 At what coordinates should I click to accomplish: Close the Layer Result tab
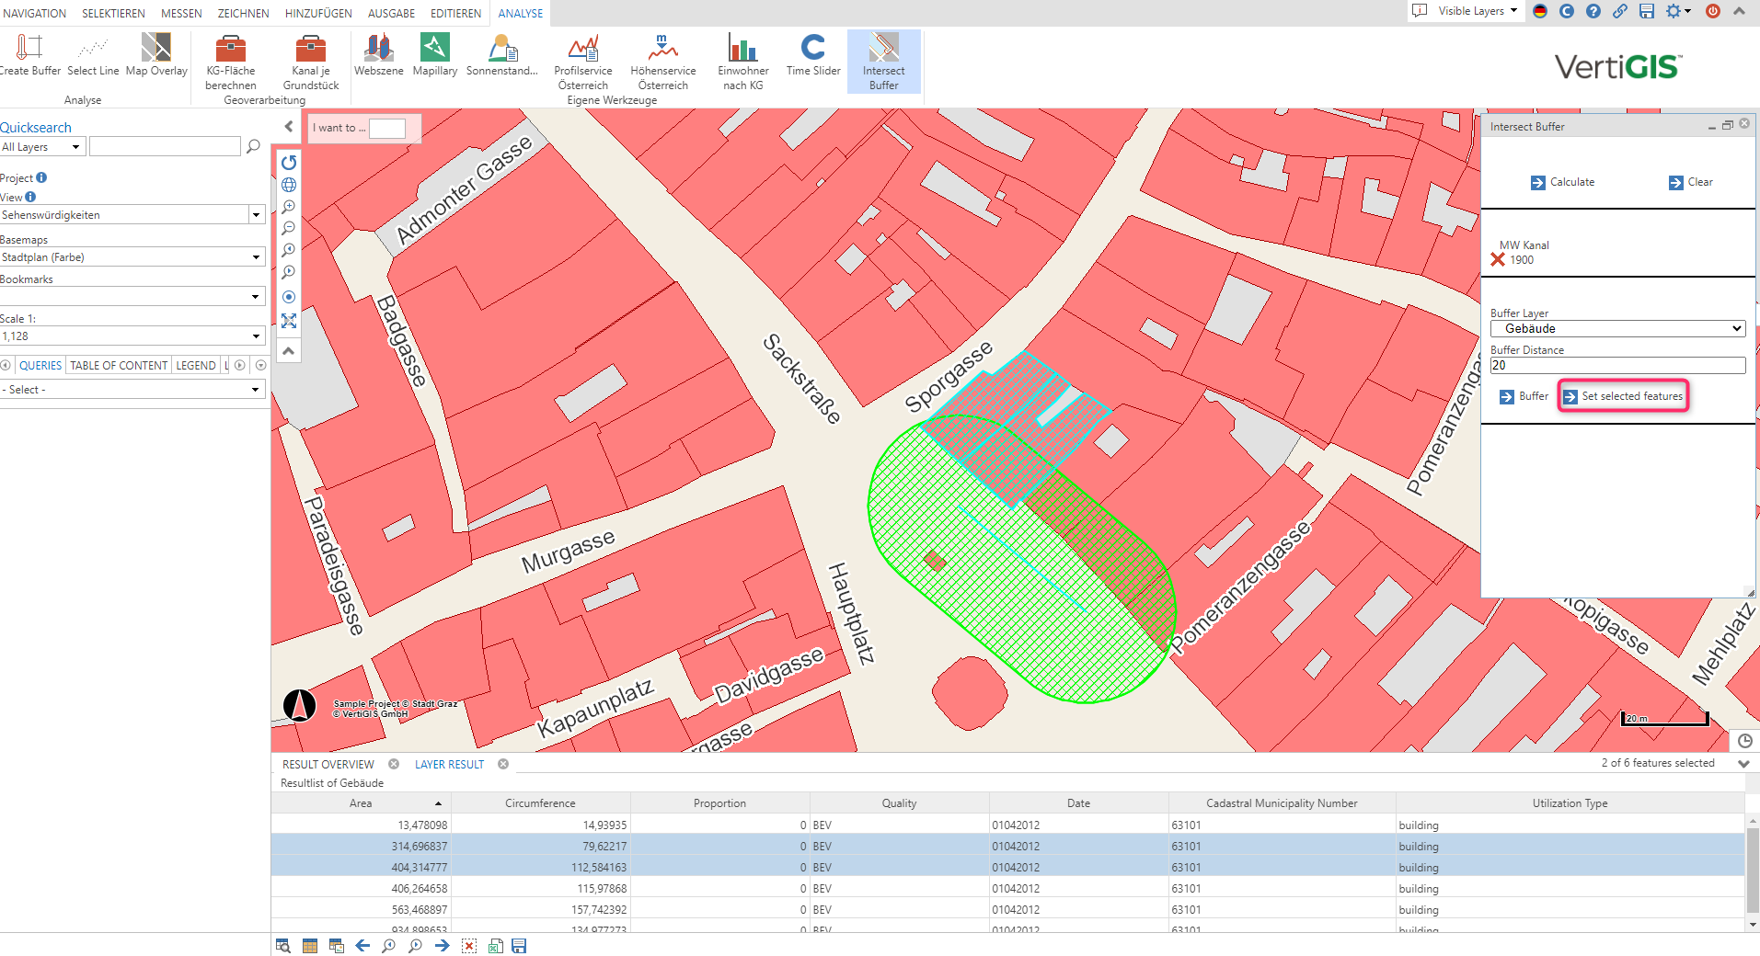[503, 764]
